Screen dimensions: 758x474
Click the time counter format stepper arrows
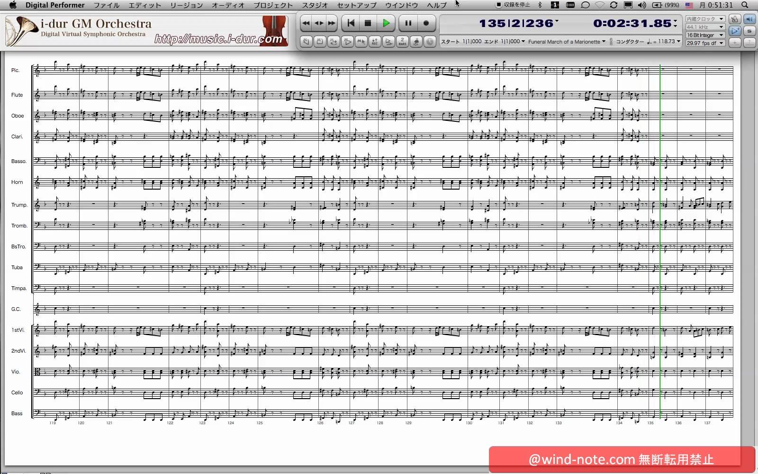click(x=676, y=23)
